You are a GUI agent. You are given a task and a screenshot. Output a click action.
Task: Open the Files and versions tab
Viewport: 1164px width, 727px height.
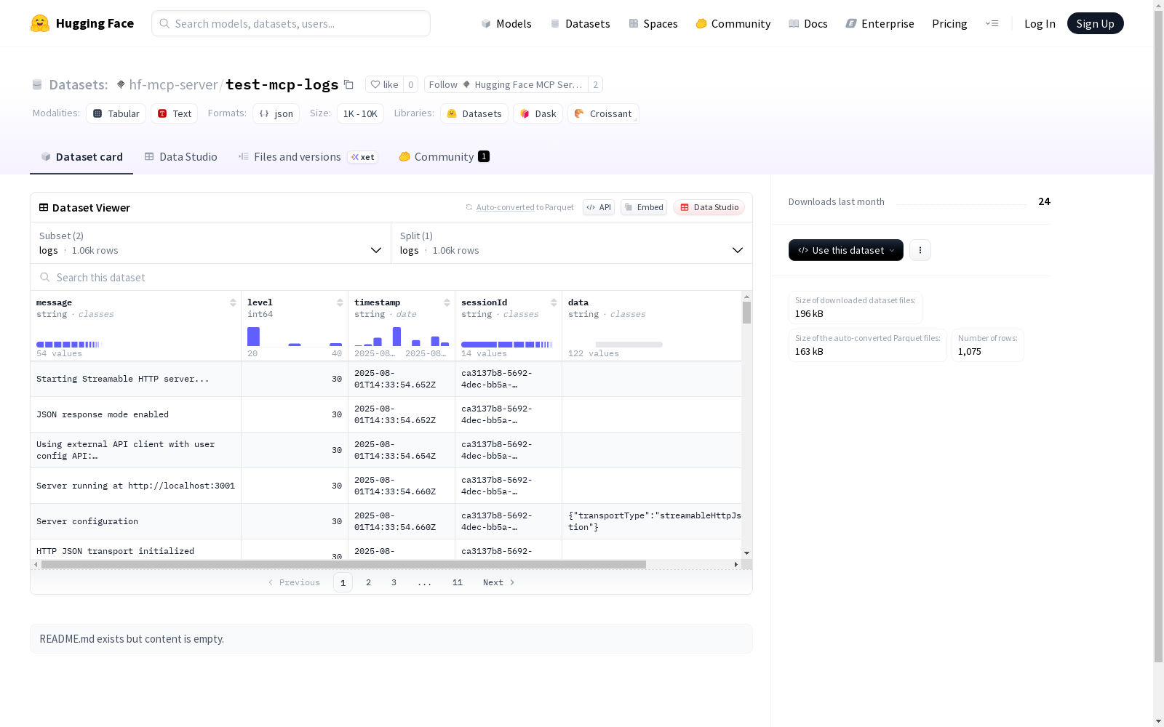[x=308, y=157]
